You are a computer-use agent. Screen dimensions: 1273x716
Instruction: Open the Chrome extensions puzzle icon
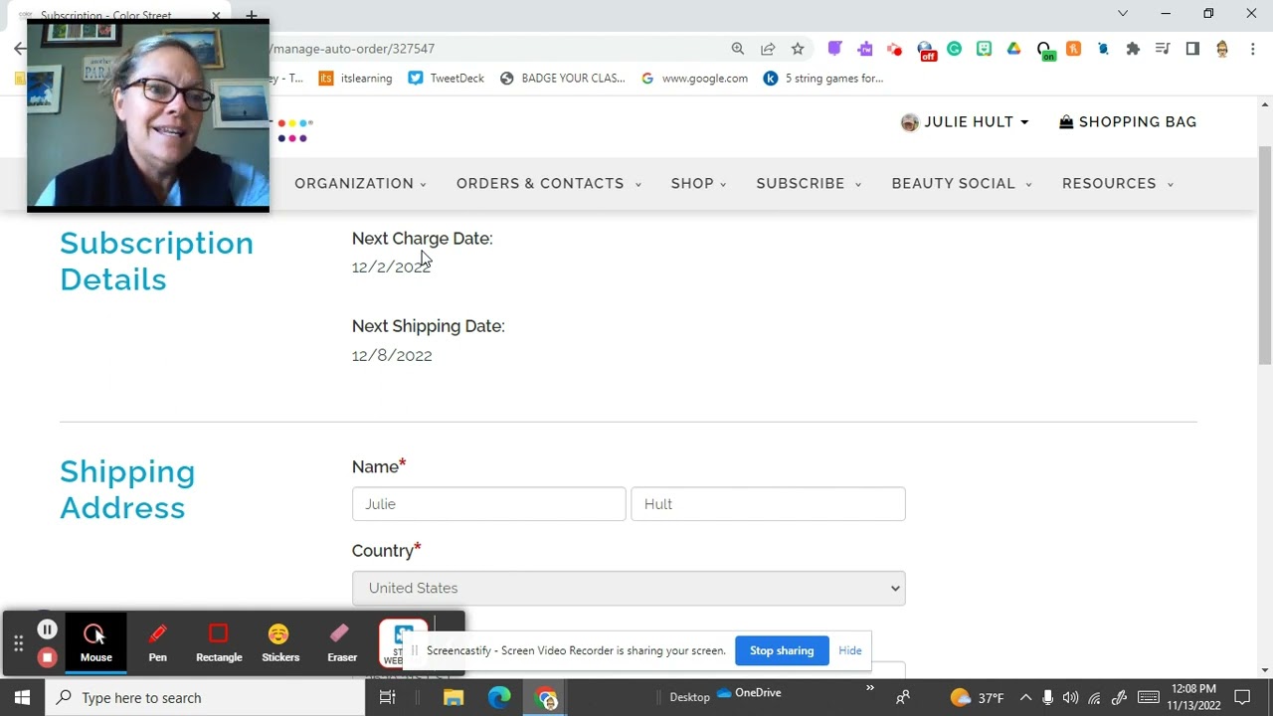(x=1133, y=49)
